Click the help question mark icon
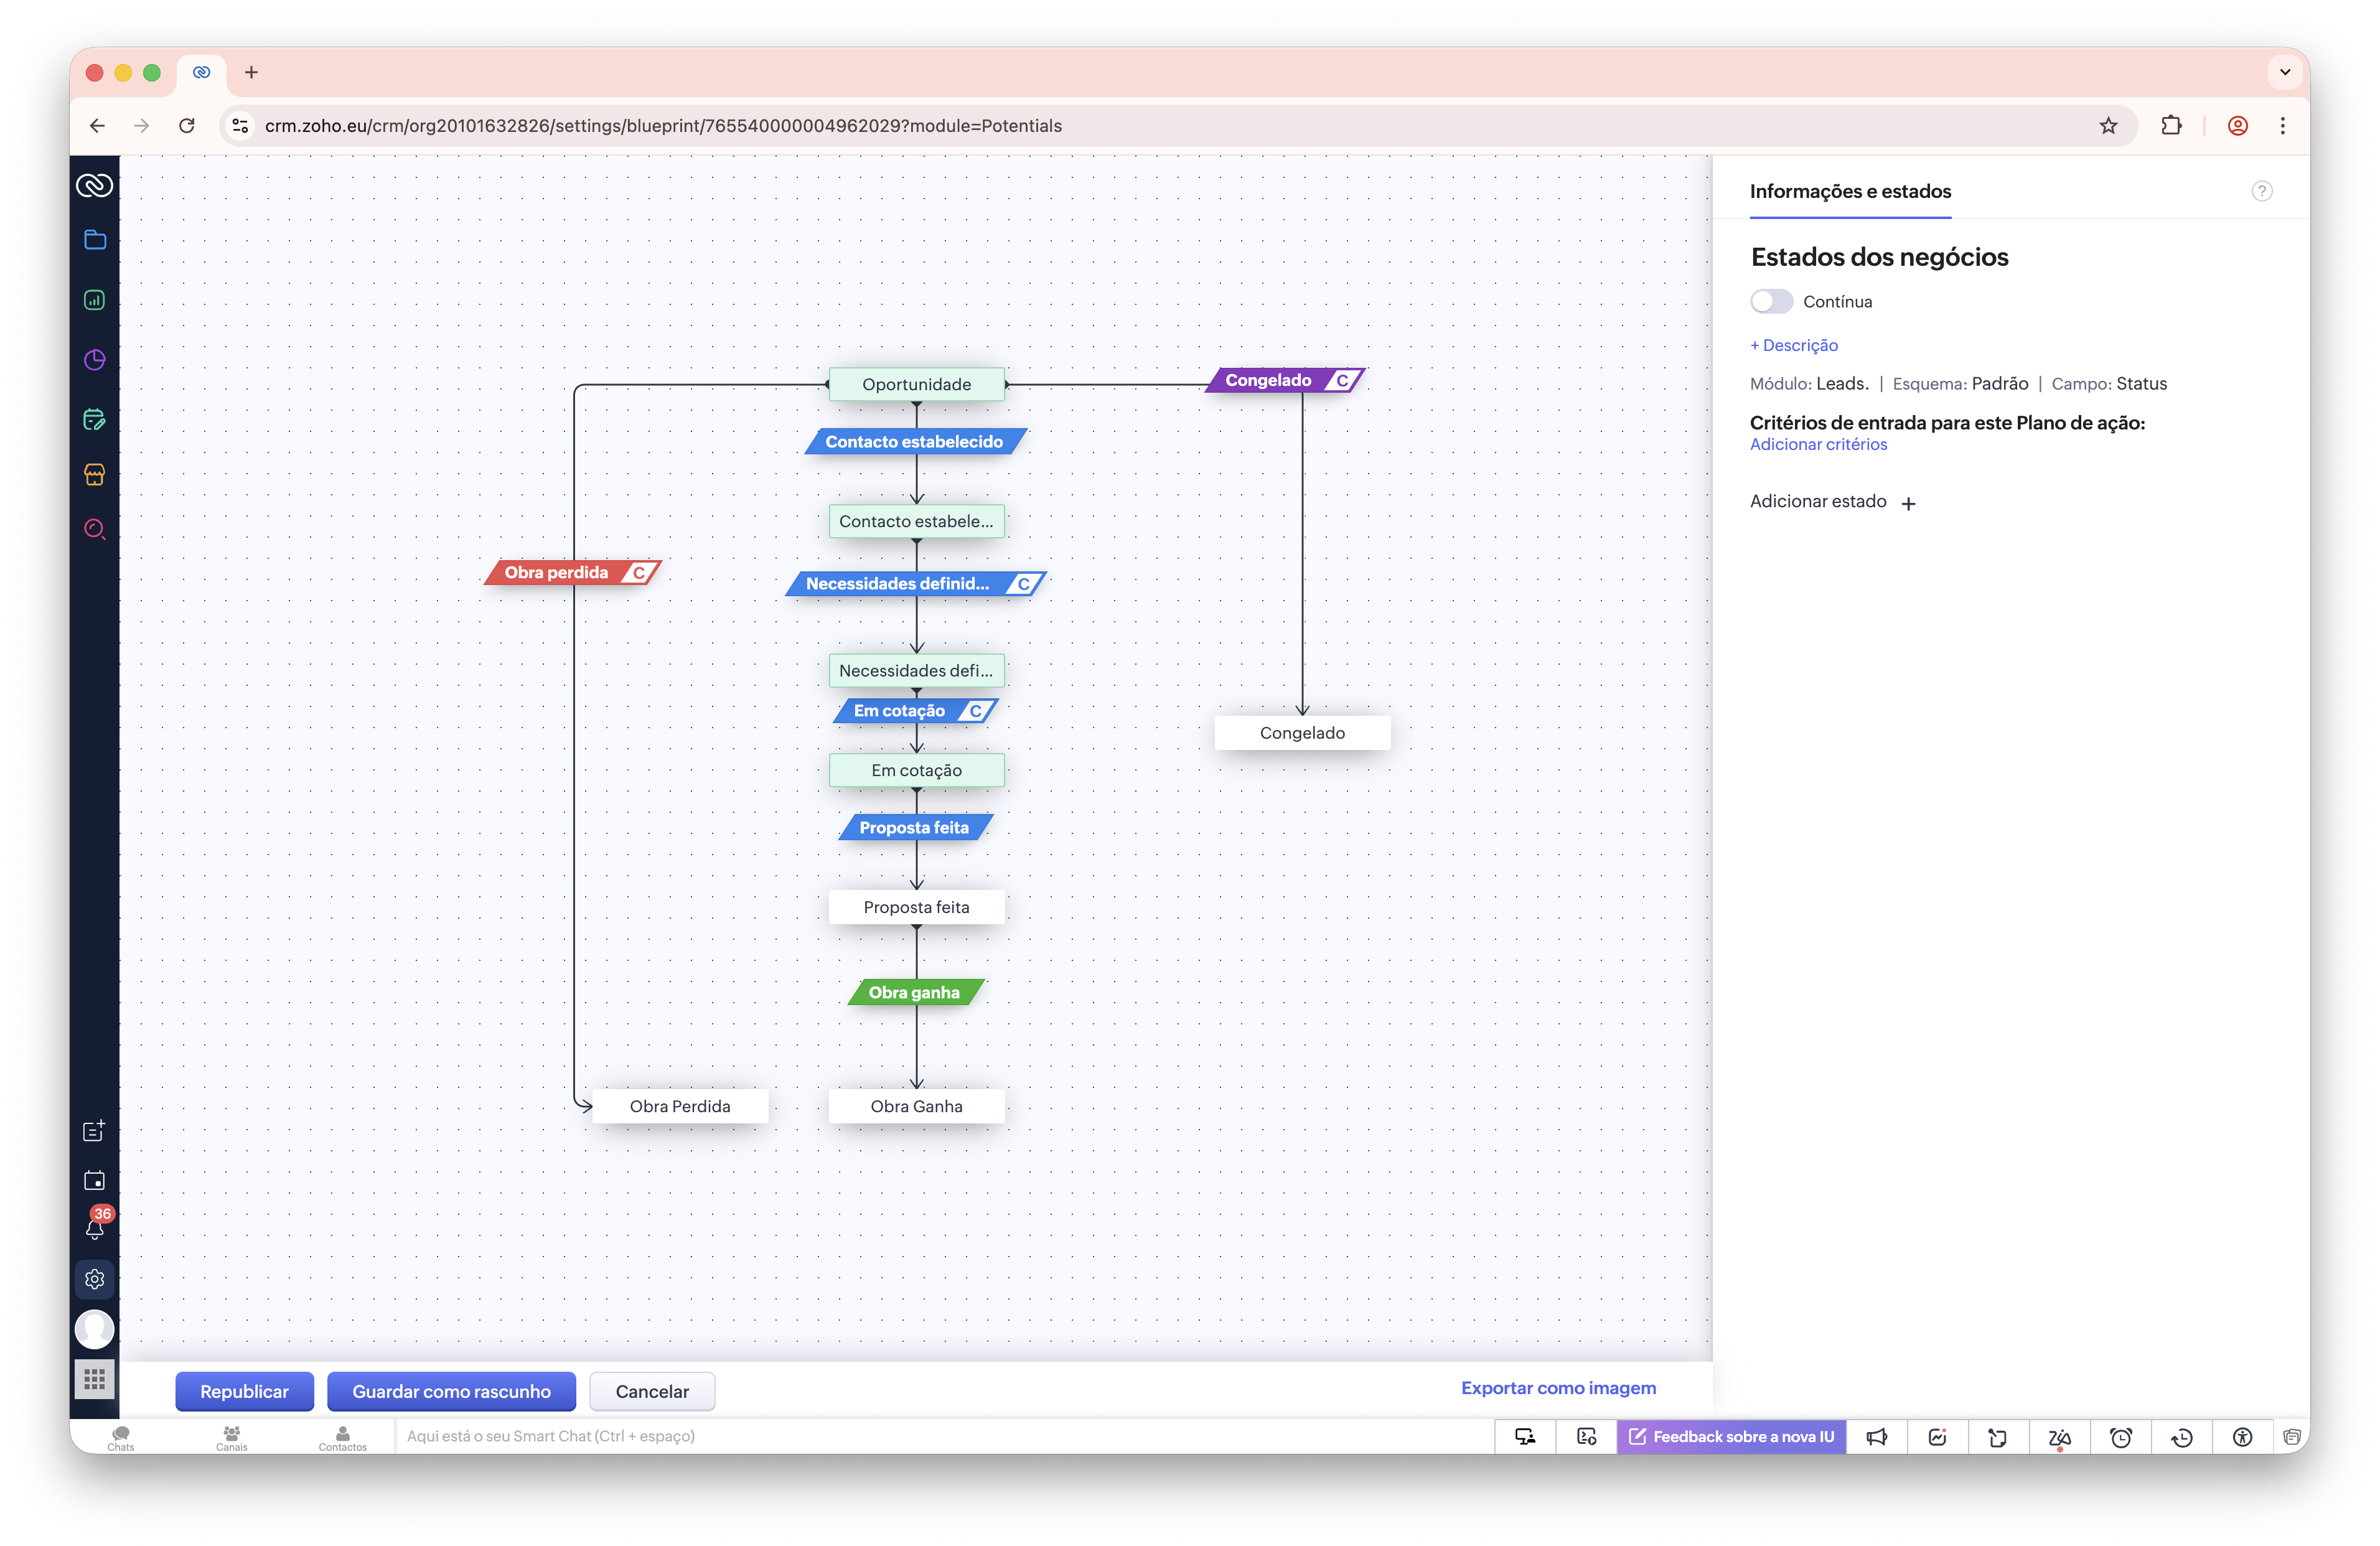2380x1546 pixels. pos(2261,191)
